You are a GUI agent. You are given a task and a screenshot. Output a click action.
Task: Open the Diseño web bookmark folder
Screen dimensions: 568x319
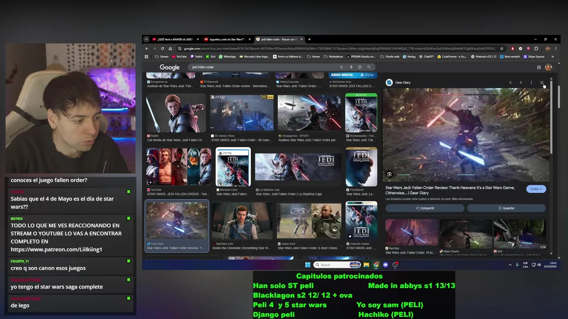click(390, 57)
